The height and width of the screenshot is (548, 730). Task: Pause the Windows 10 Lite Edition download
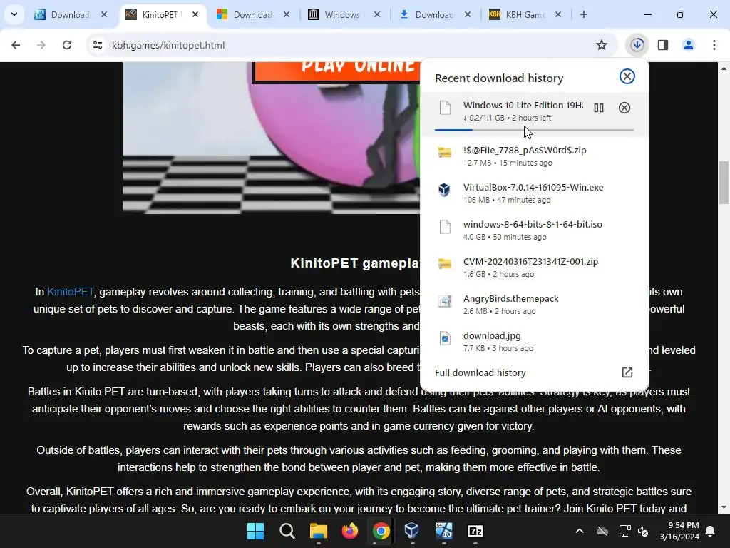599,108
